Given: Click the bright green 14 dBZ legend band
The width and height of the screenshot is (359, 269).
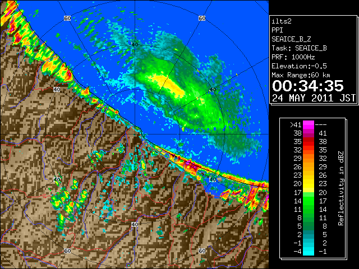Looking at the screenshot, I should pyautogui.click(x=309, y=201).
